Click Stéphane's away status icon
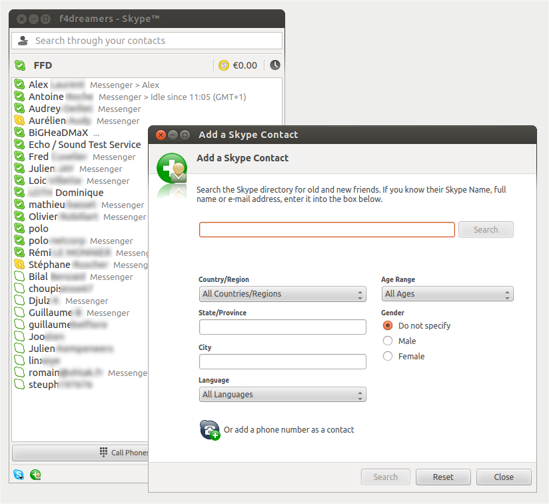The image size is (549, 504). (19, 264)
